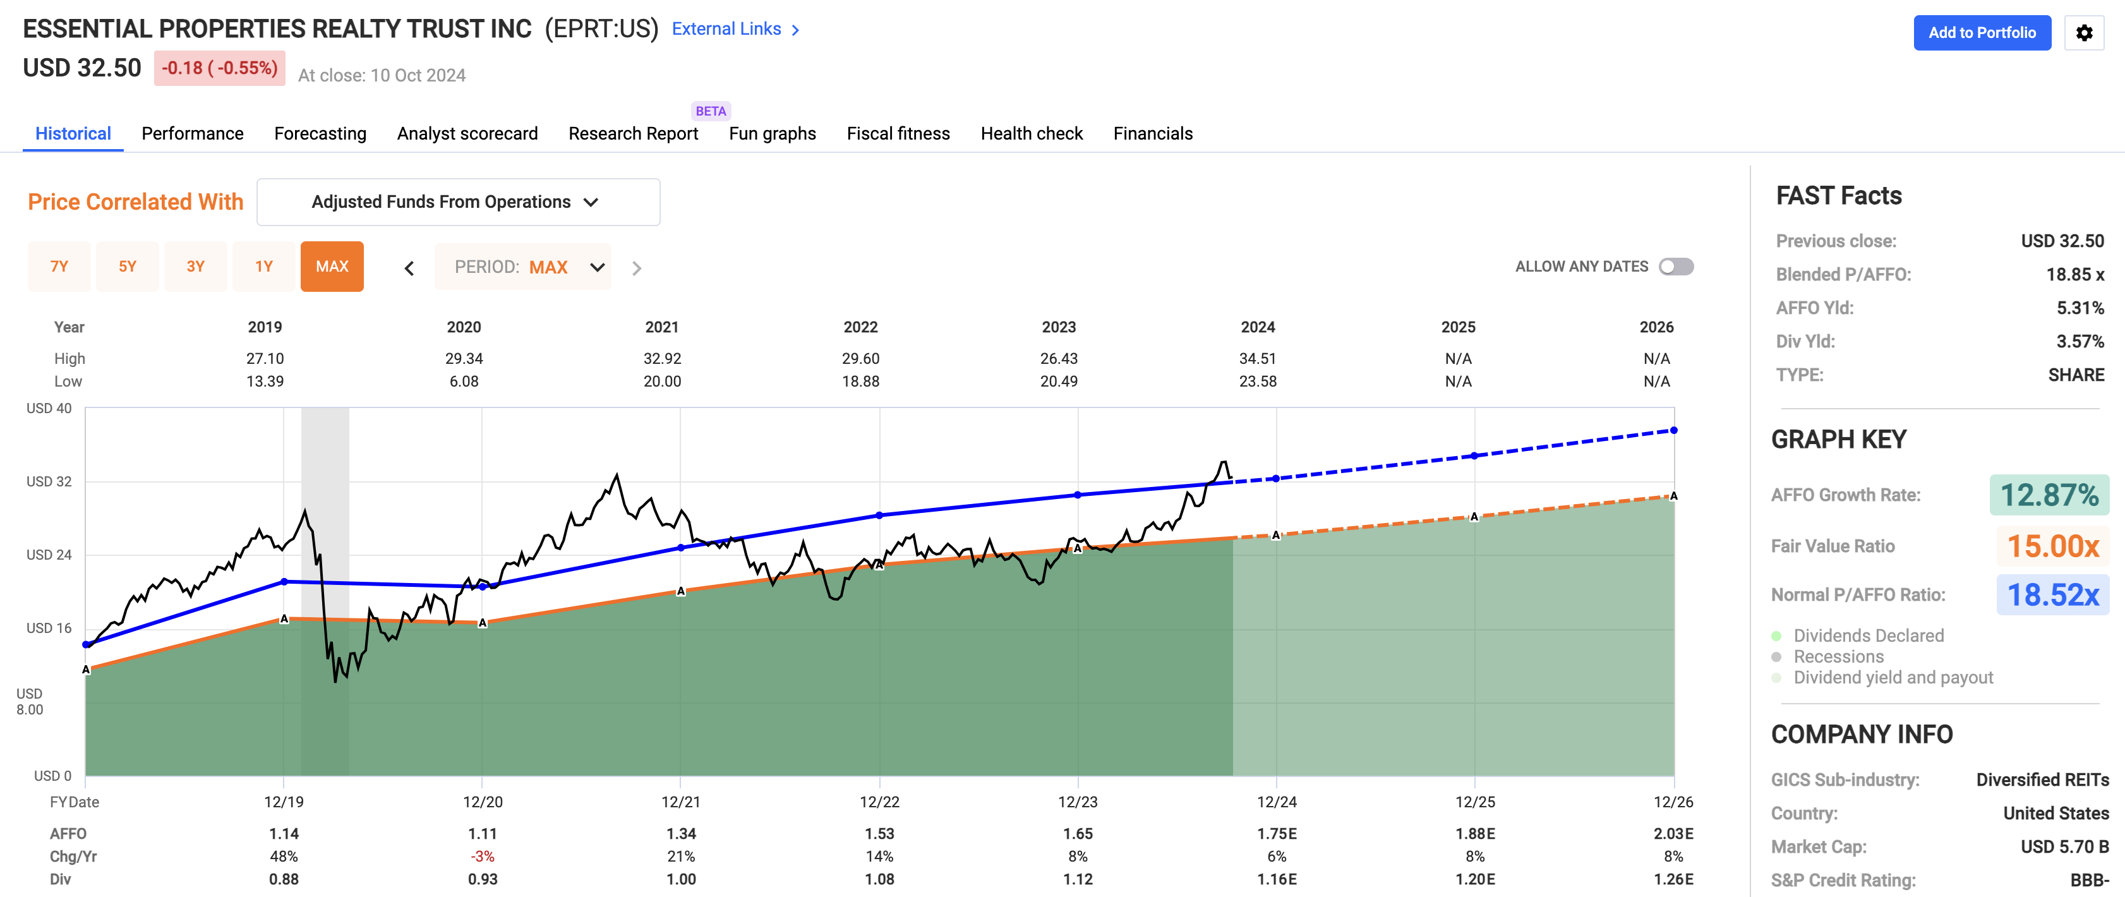Screen dimensions: 2125x897
Task: Click the Dividend yield and payout legend dot
Action: [1776, 678]
